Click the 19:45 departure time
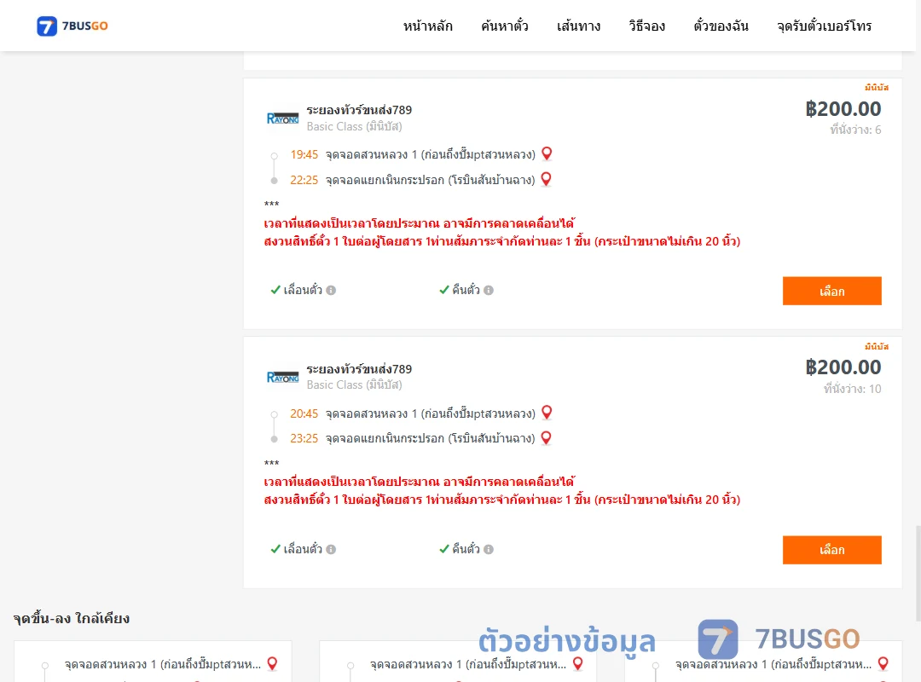921x682 pixels. coord(304,154)
